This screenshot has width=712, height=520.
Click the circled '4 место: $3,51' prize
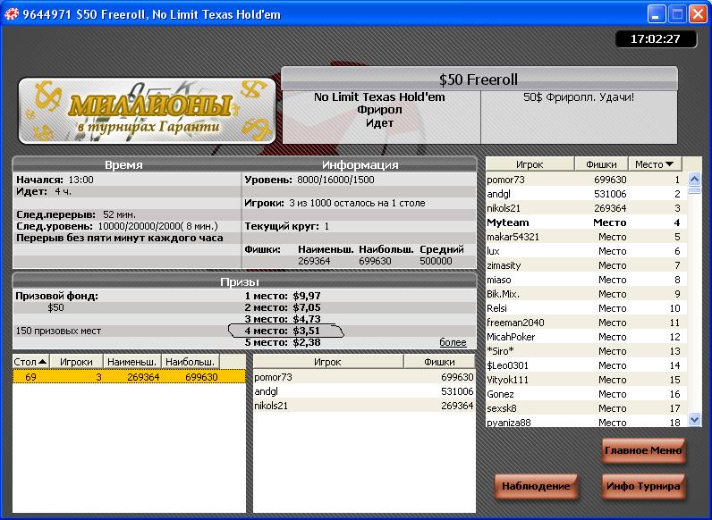click(x=284, y=331)
